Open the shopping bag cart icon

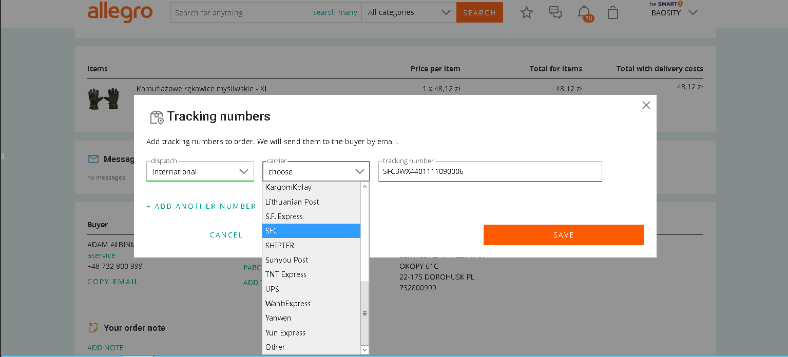click(612, 13)
